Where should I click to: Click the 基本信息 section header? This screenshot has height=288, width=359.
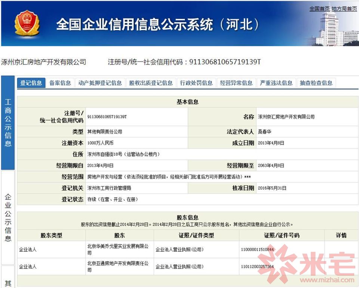(x=187, y=102)
